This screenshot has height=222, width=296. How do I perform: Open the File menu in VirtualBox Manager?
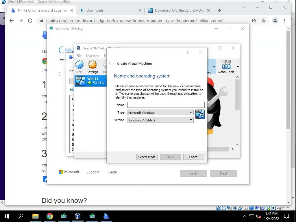pyautogui.click(x=79, y=56)
